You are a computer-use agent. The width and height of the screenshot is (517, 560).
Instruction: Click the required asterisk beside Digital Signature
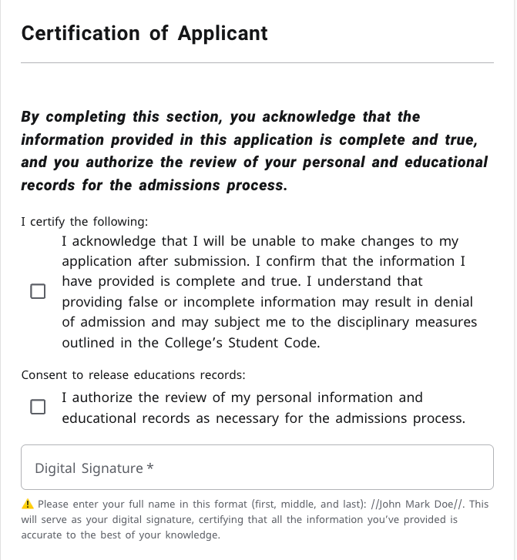pyautogui.click(x=150, y=467)
